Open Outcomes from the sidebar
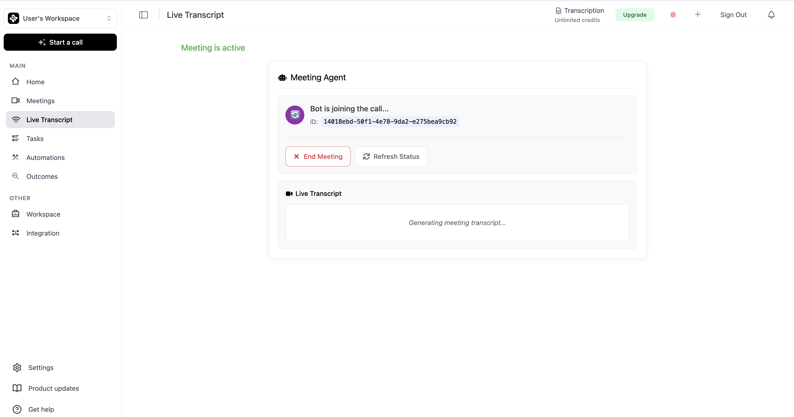794x417 pixels. point(42,176)
